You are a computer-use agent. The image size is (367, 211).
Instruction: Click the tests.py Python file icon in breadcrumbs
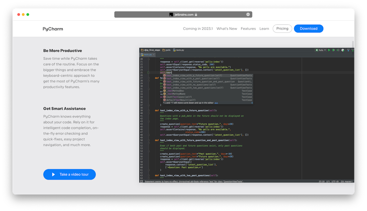pyautogui.click(x=175, y=50)
